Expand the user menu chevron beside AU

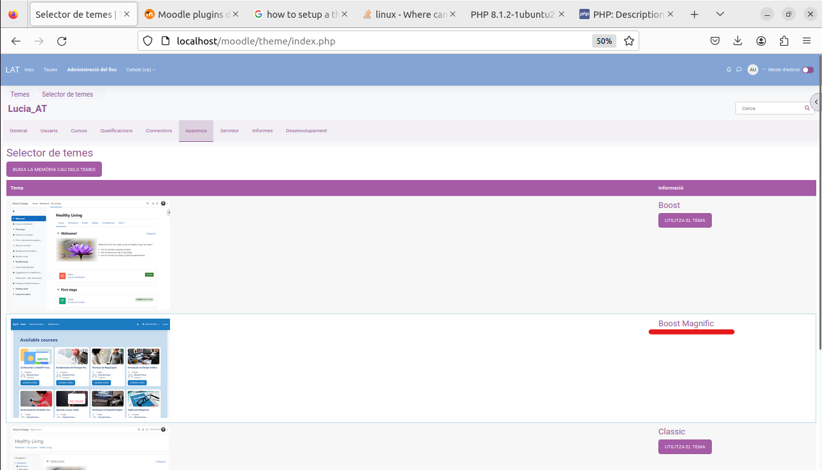[763, 69]
